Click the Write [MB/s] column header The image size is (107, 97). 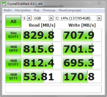point(82,25)
